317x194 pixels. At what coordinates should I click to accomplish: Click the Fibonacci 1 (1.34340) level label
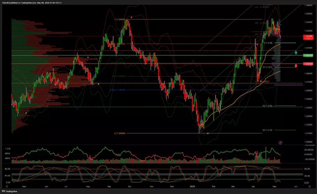point(119,19)
